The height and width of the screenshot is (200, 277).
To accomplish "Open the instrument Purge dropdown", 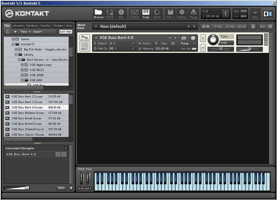I will coord(188,43).
